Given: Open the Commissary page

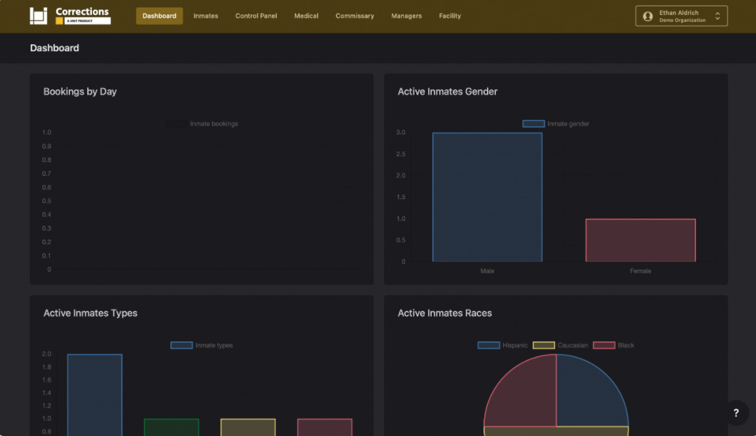Looking at the screenshot, I should click(x=354, y=16).
